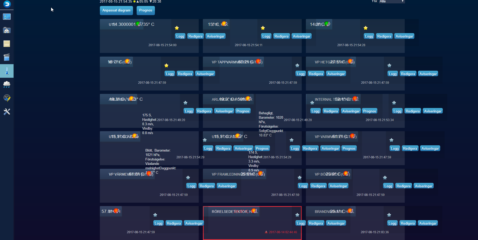The height and width of the screenshot is (240, 478).
Task: Open Logg for BRANDVARNARE, HALL card
Action: coord(392,223)
